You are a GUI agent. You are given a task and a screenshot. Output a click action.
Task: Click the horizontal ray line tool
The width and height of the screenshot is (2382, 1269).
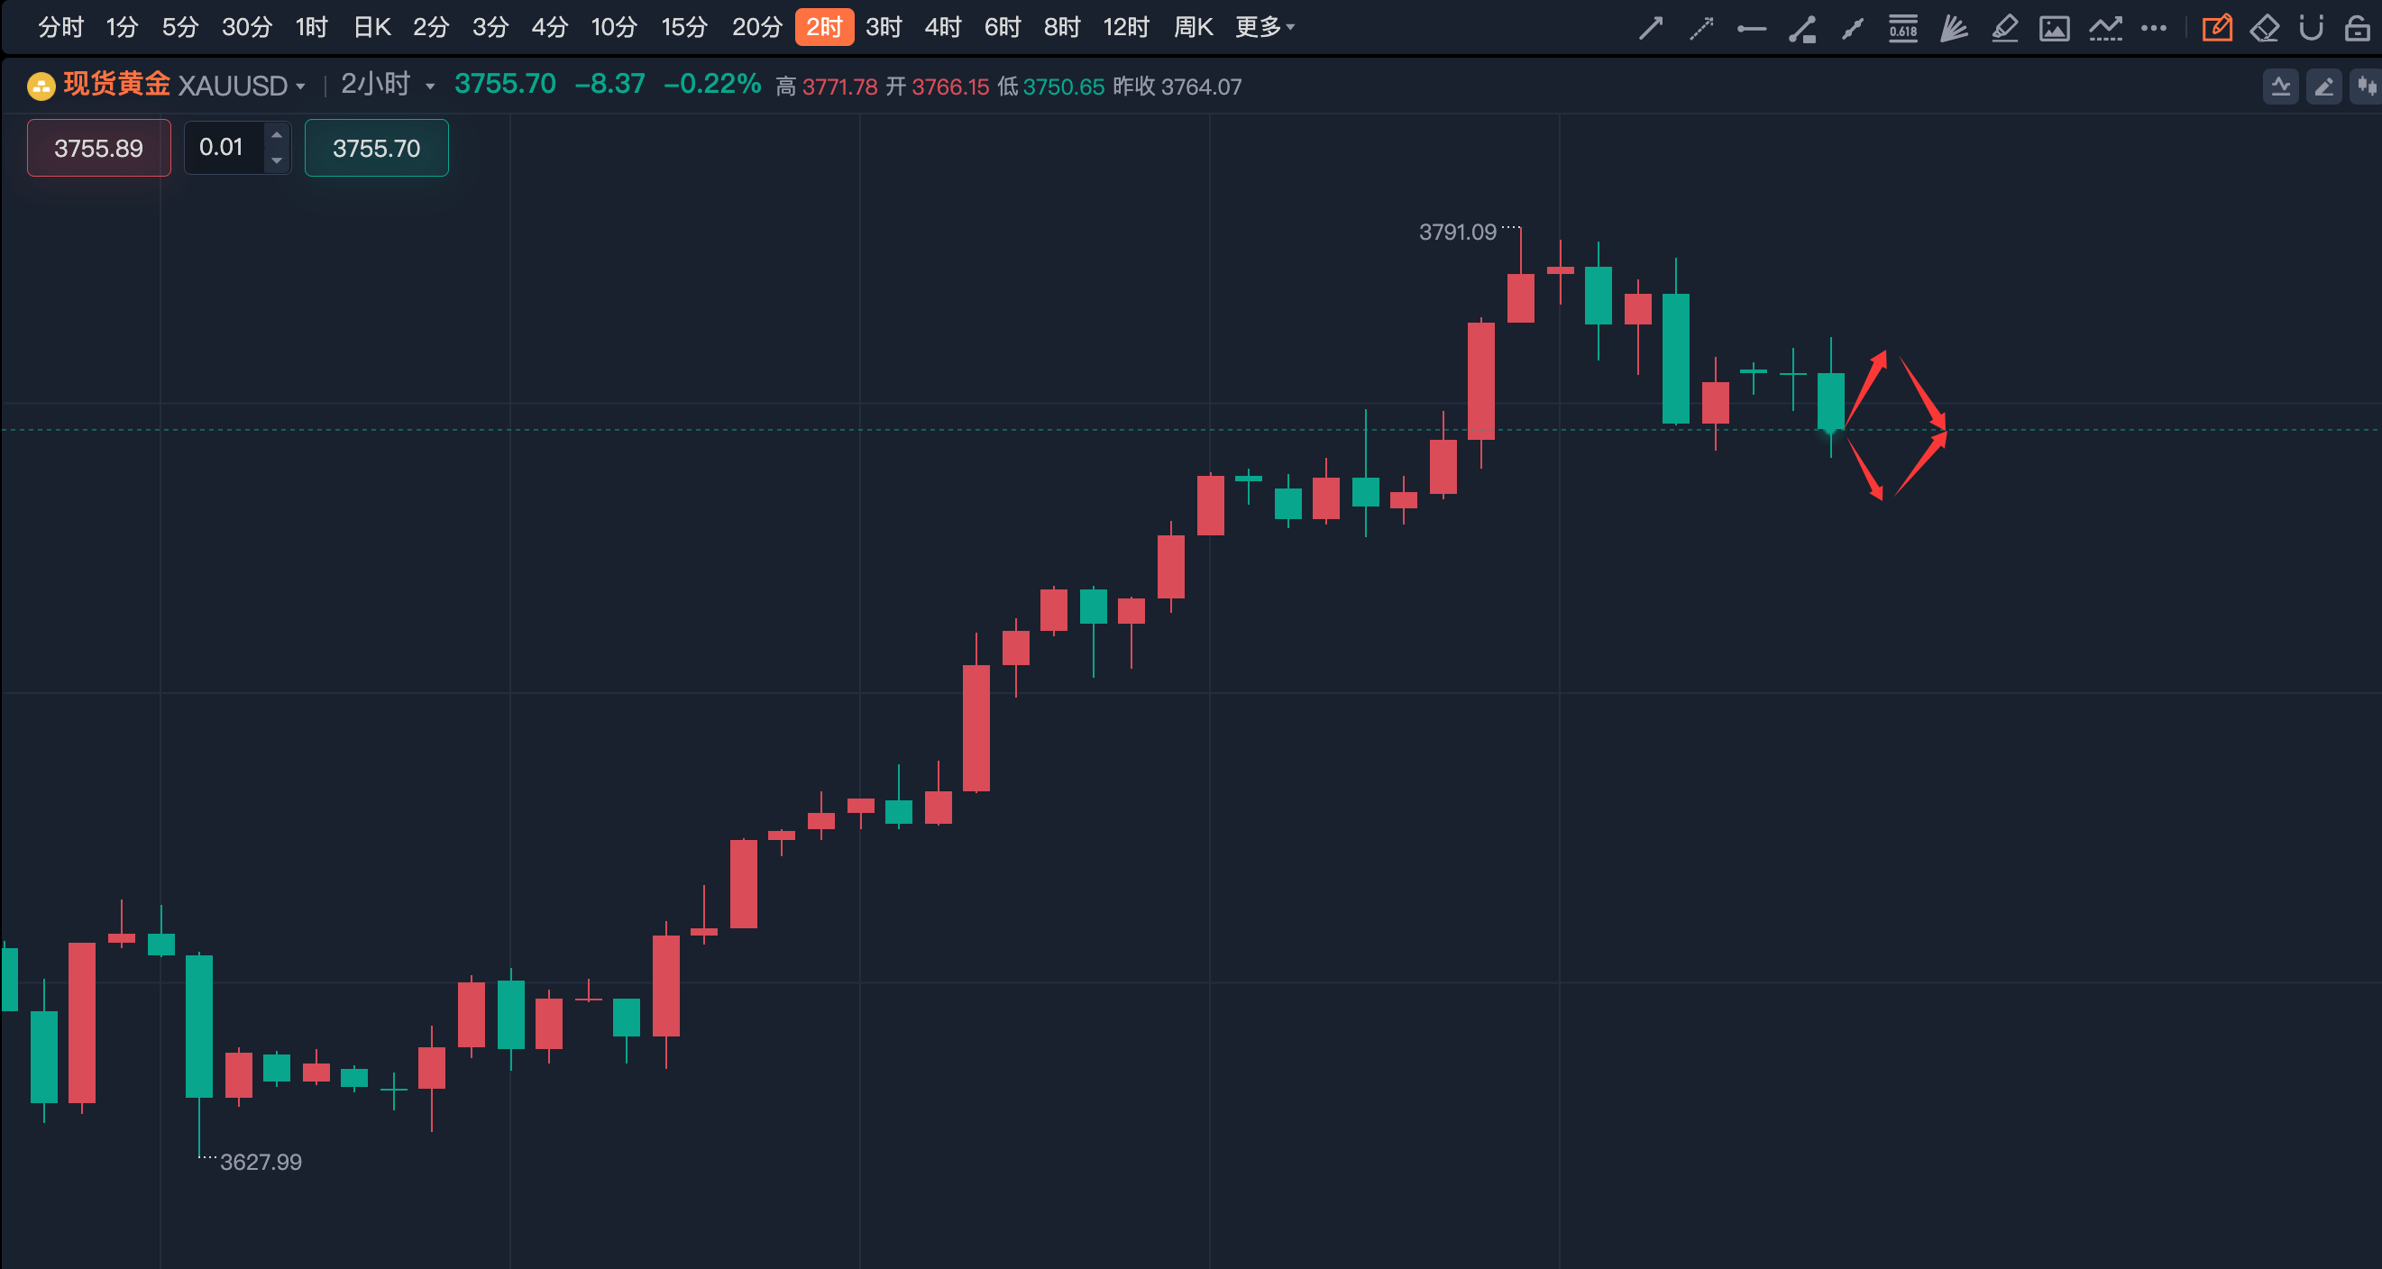(1752, 29)
